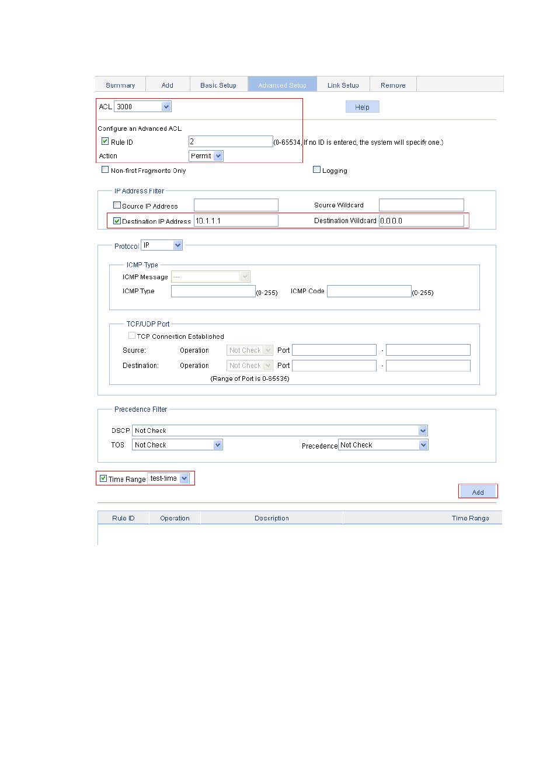Open the ACL 3000 dropdown
The width and height of the screenshot is (557, 757).
click(143, 106)
